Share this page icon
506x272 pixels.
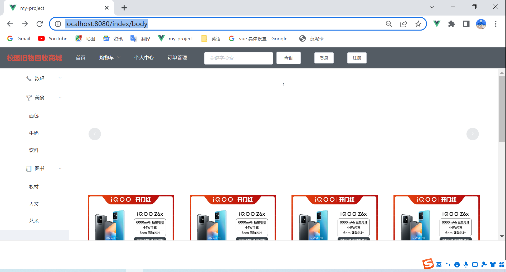403,24
